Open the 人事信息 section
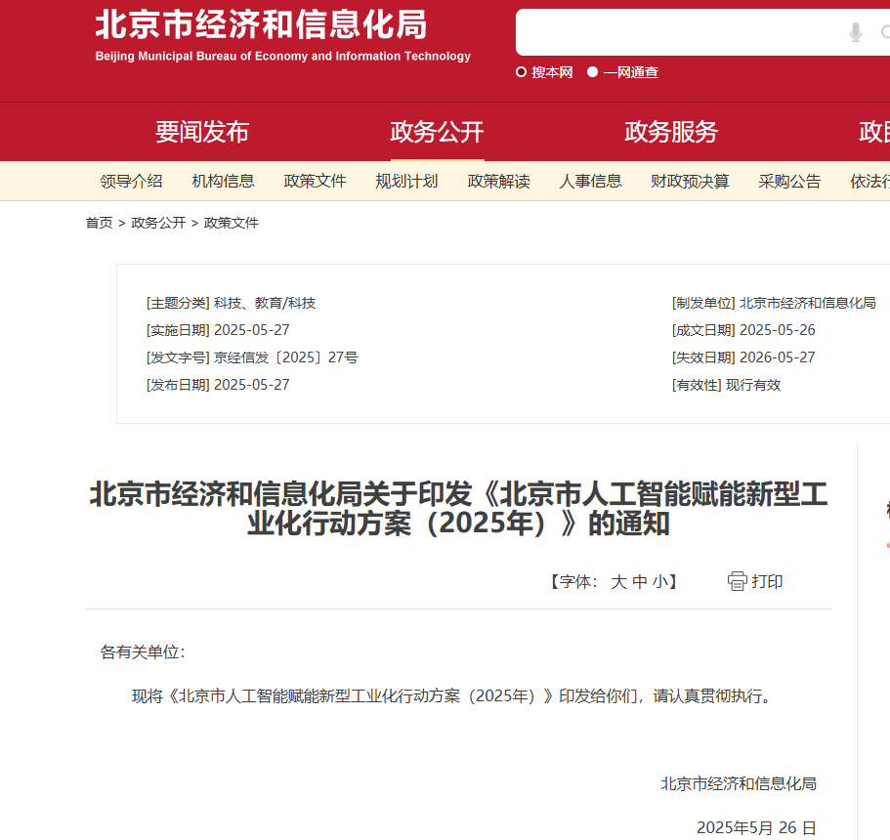Image resolution: width=890 pixels, height=840 pixels. pos(590,181)
